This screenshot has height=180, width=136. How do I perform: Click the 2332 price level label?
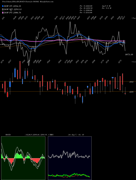coord(131,82)
